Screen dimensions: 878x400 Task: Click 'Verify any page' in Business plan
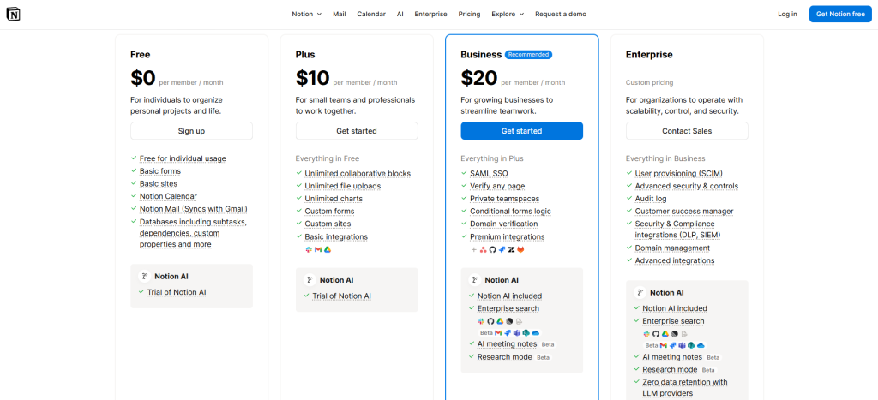(x=497, y=186)
